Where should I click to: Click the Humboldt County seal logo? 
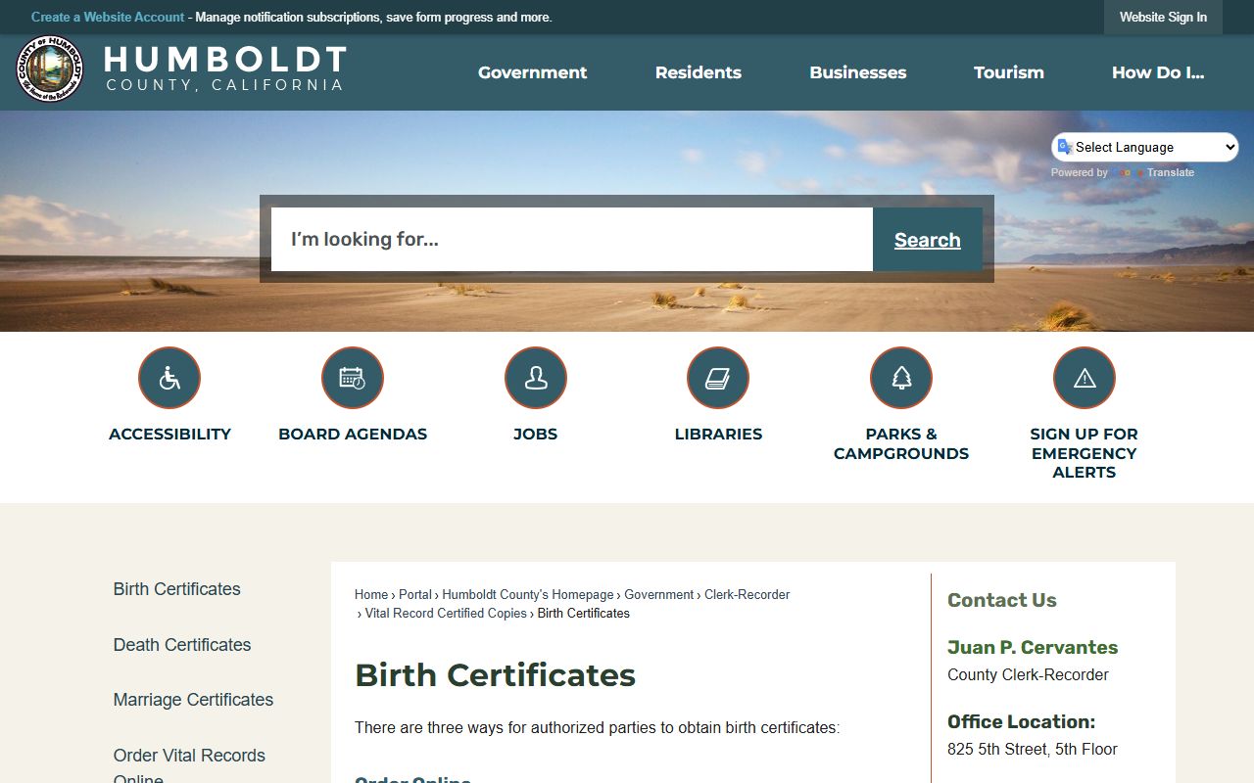50,69
